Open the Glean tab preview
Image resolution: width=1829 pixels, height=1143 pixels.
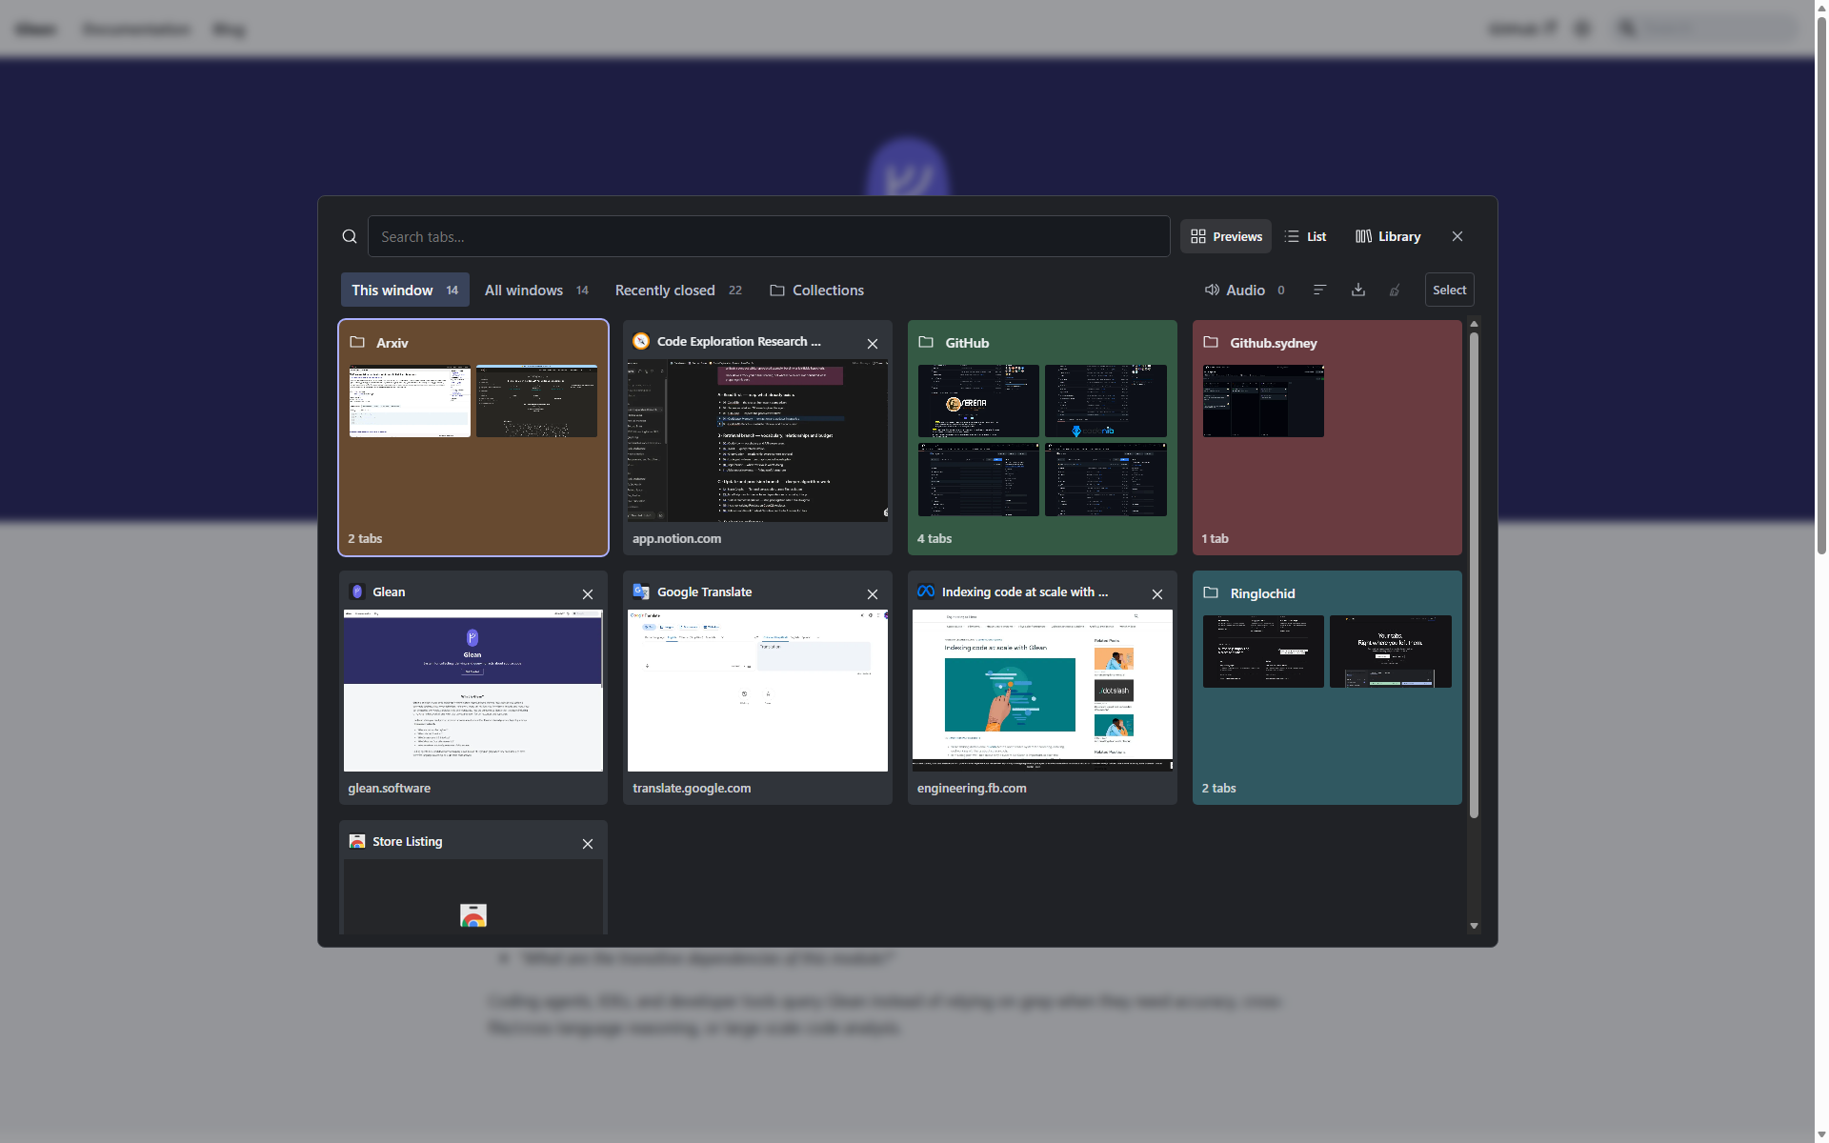[473, 691]
